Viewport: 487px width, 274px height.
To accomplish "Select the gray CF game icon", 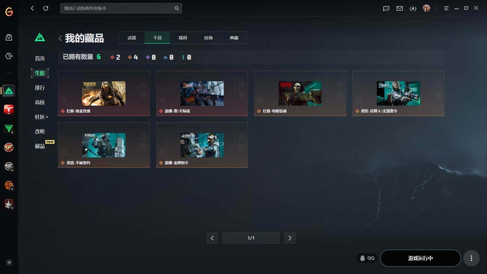I will click(9, 166).
